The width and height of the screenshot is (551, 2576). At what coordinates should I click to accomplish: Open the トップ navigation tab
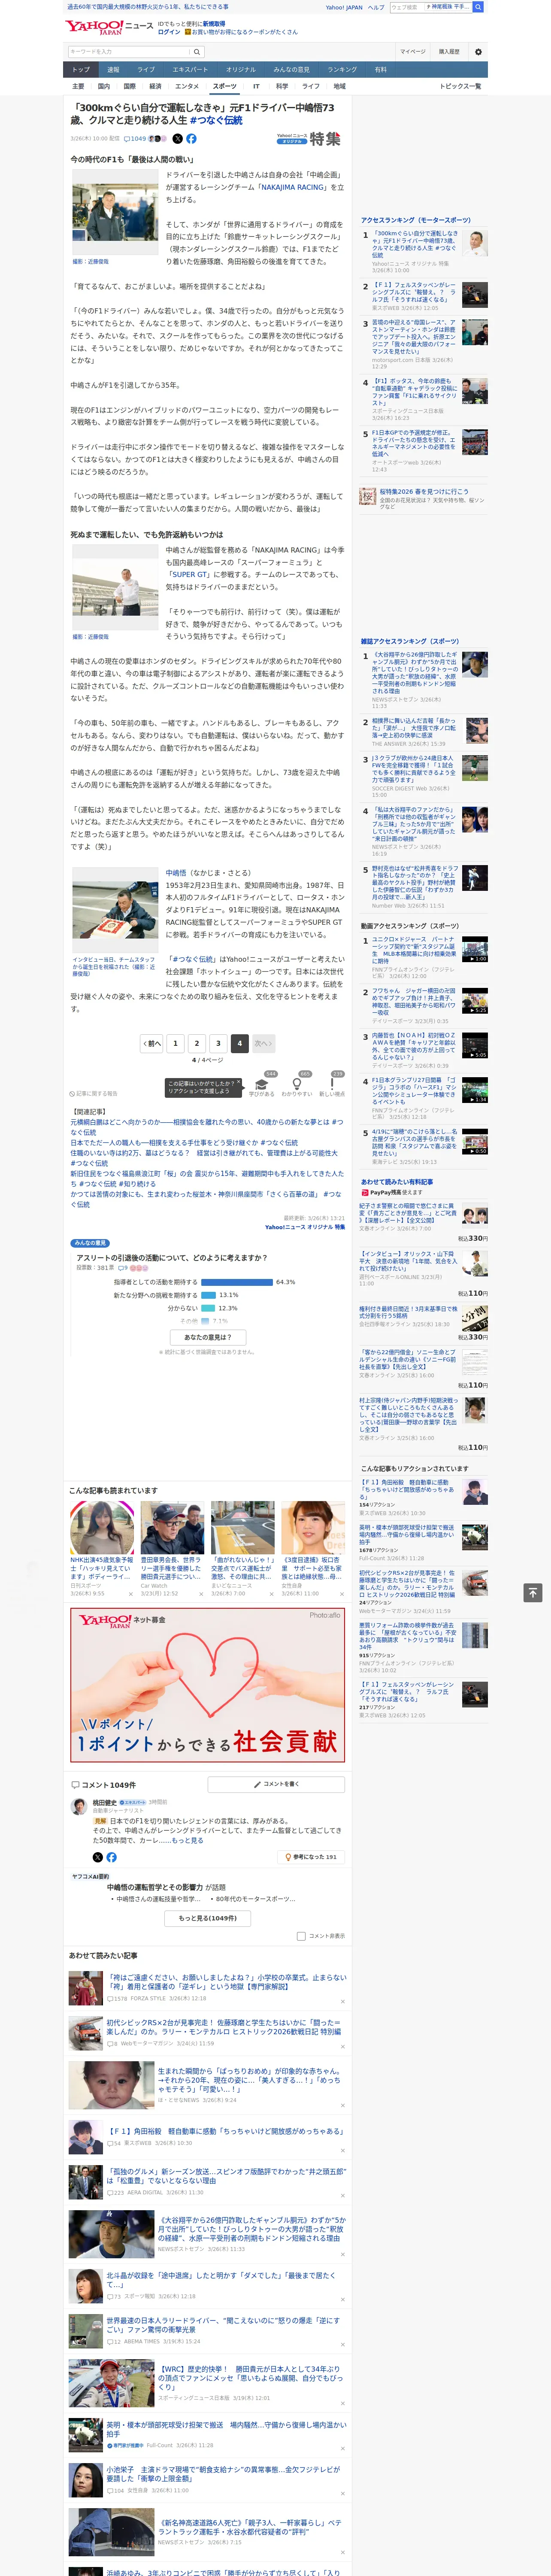pyautogui.click(x=81, y=70)
